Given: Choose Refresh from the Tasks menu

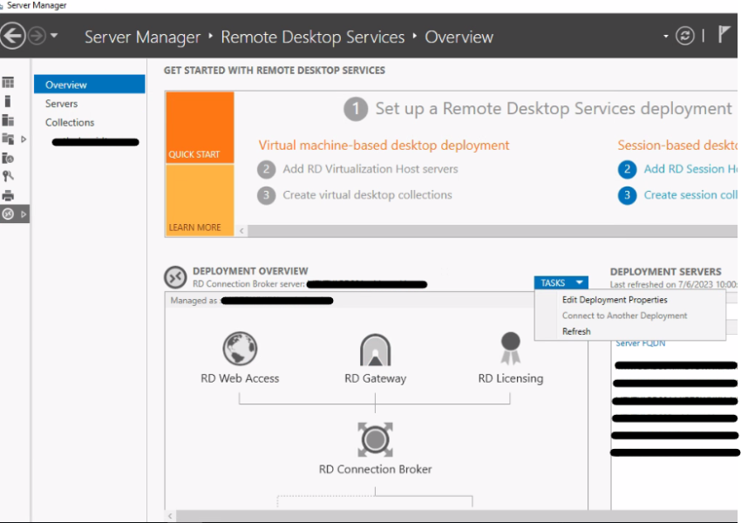Looking at the screenshot, I should (576, 331).
